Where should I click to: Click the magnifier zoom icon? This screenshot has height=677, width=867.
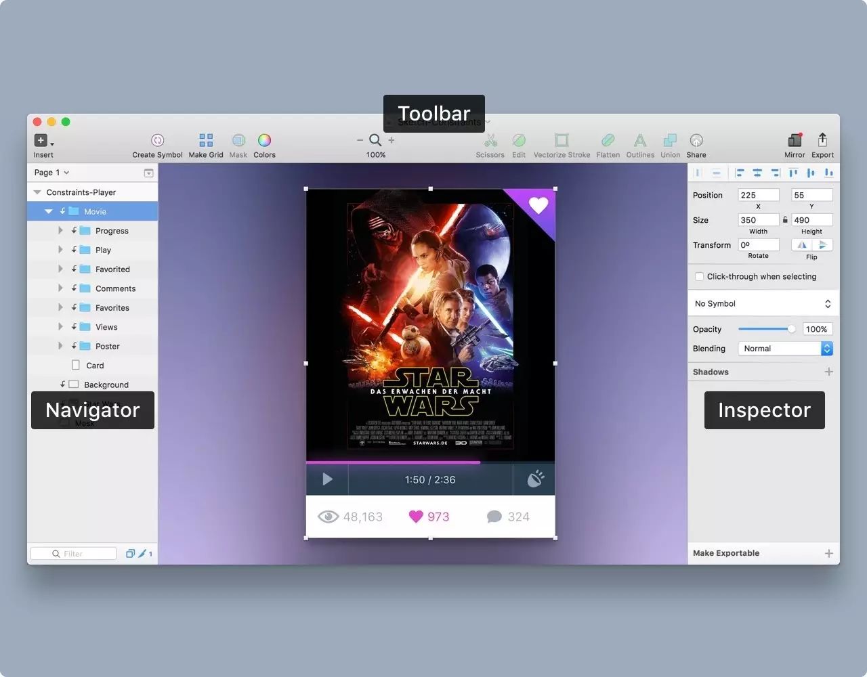pos(375,140)
